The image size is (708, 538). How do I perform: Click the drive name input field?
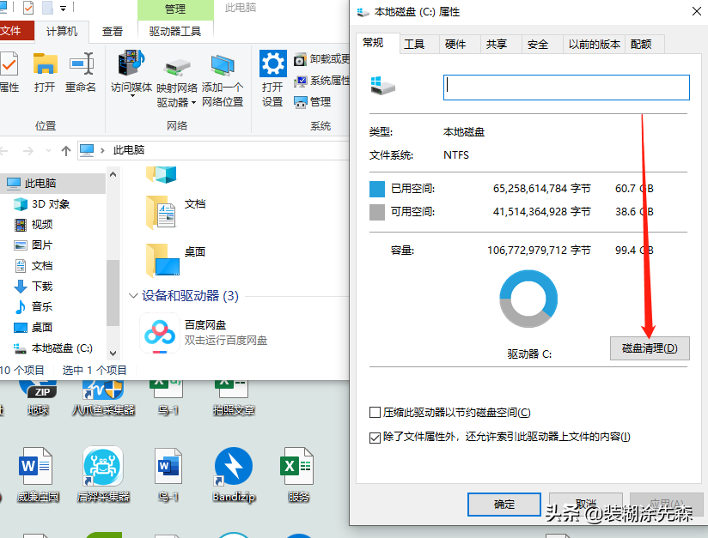tap(566, 87)
